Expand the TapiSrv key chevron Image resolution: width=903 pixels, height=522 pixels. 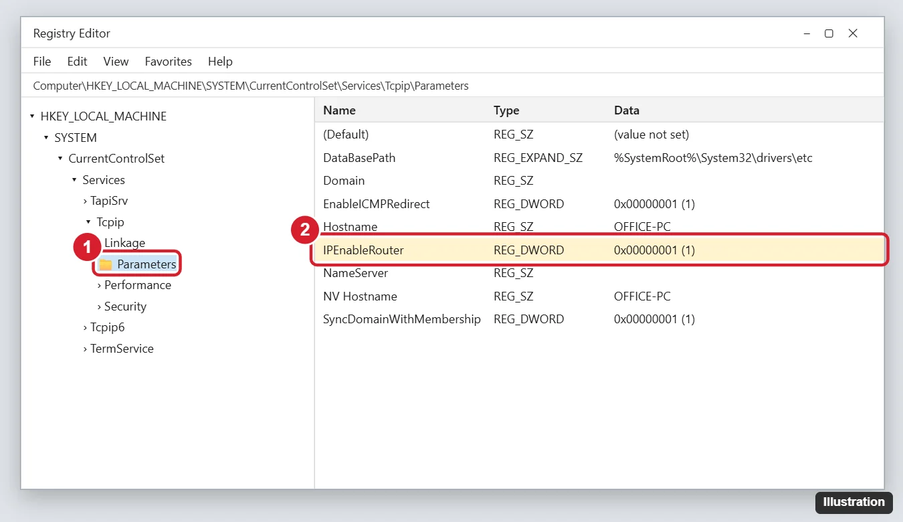click(85, 201)
